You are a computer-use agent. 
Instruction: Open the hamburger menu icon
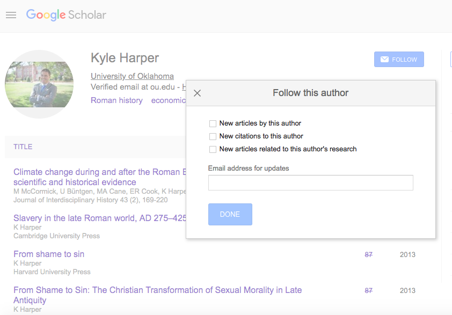click(x=11, y=15)
